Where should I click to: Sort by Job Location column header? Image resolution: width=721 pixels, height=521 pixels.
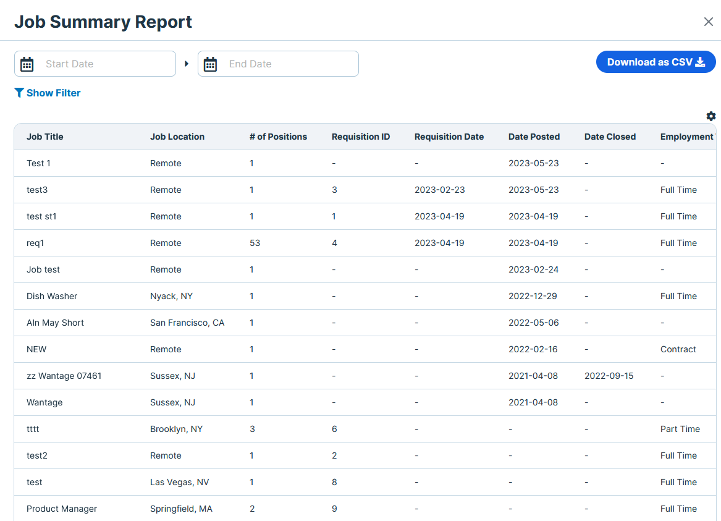click(x=177, y=137)
